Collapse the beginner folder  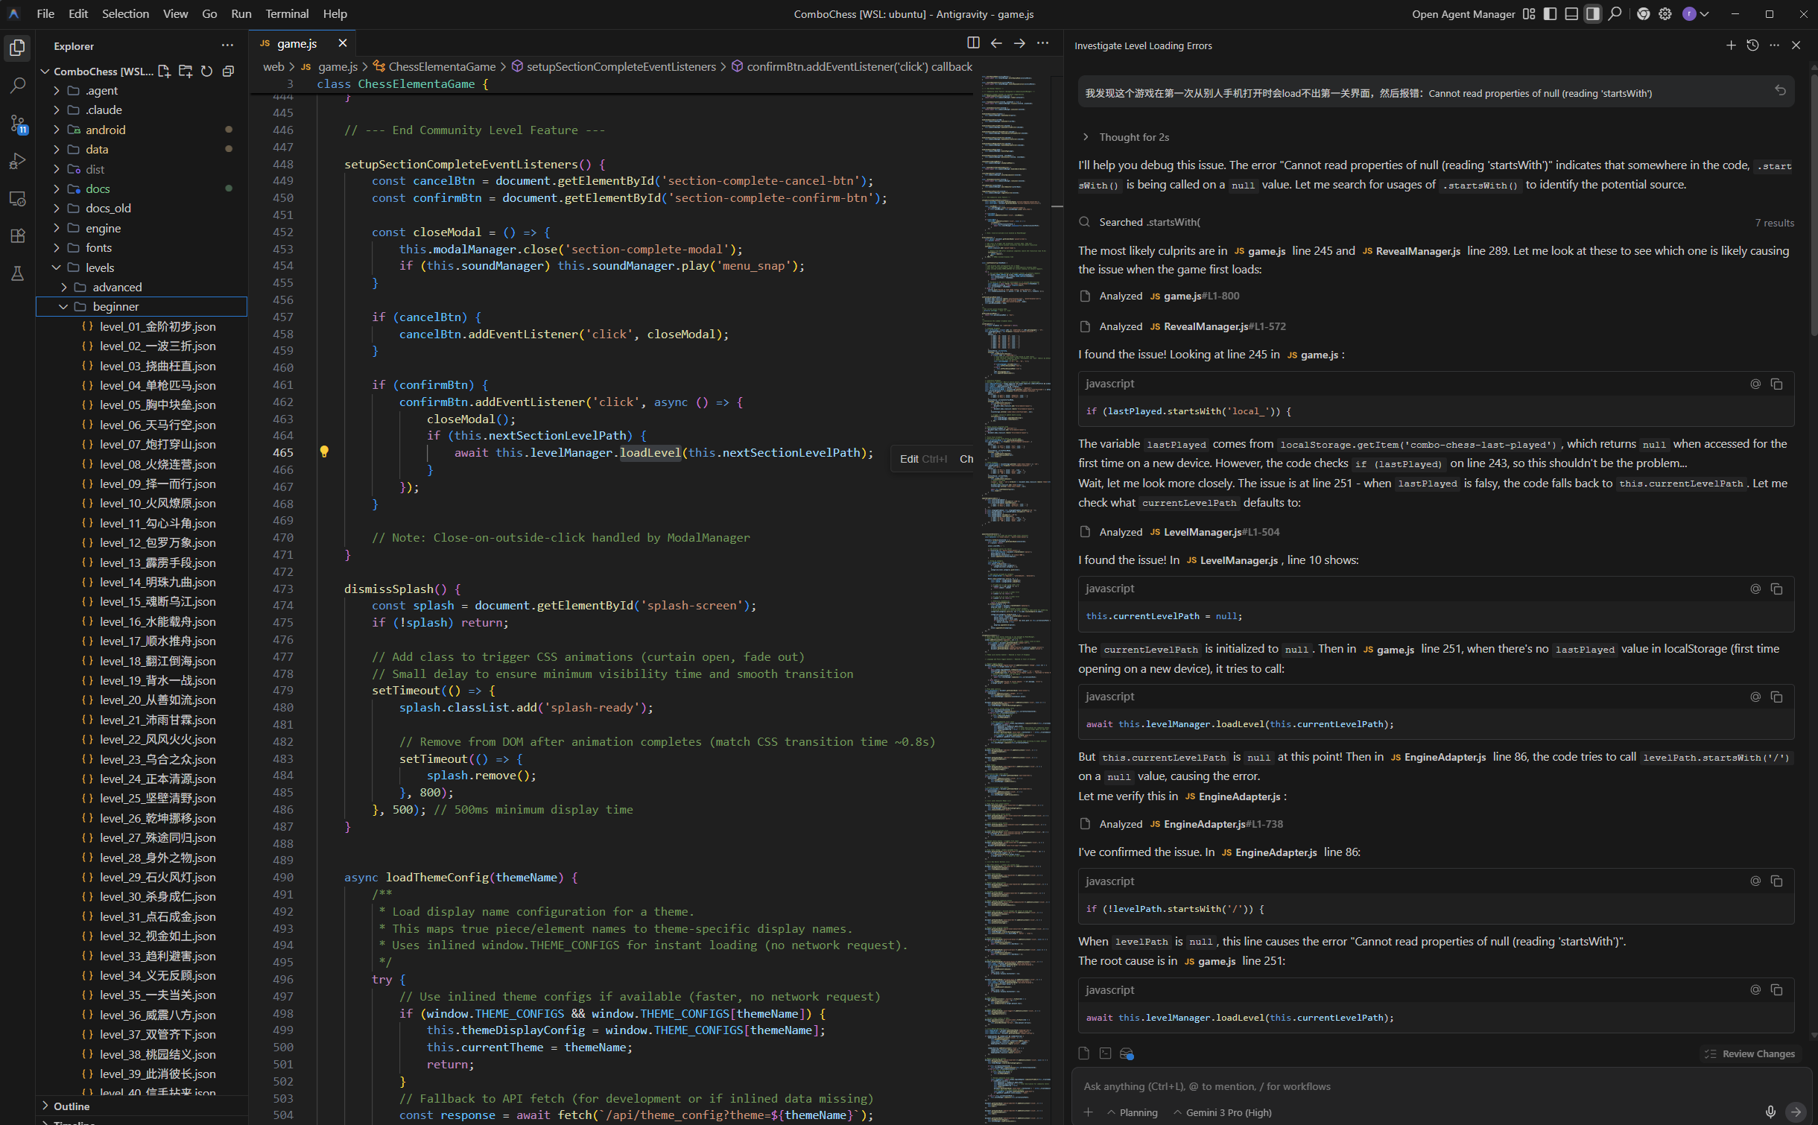click(x=64, y=306)
